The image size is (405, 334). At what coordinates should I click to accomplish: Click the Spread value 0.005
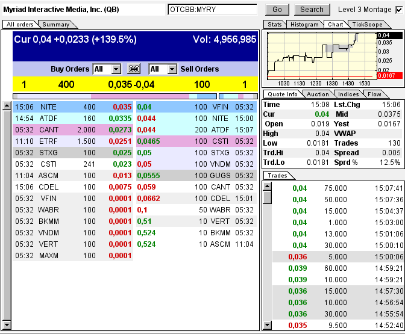(391, 153)
